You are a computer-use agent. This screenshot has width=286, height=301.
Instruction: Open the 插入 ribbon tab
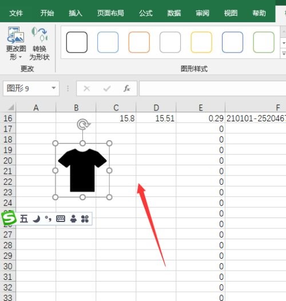76,13
